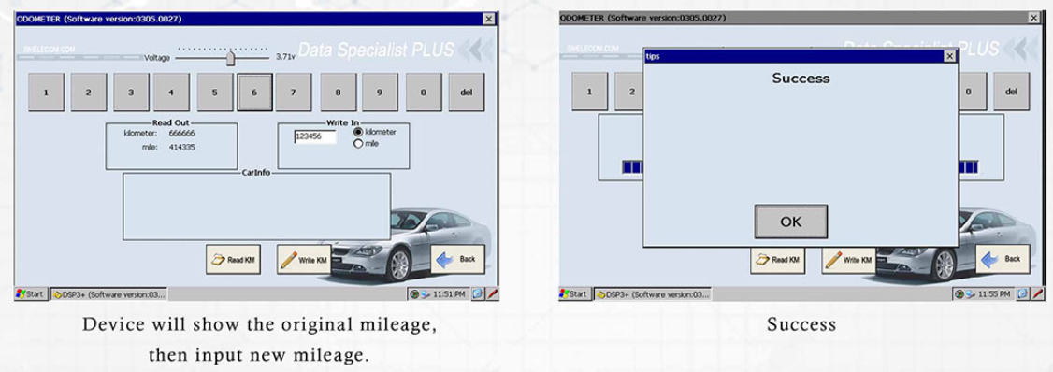Click the mile readout value 414335
Viewport: 1053px width, 372px height.
point(182,147)
